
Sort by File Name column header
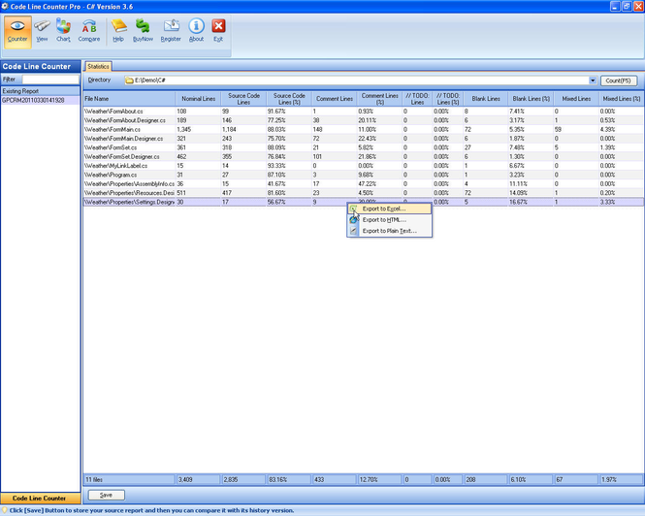click(x=129, y=99)
